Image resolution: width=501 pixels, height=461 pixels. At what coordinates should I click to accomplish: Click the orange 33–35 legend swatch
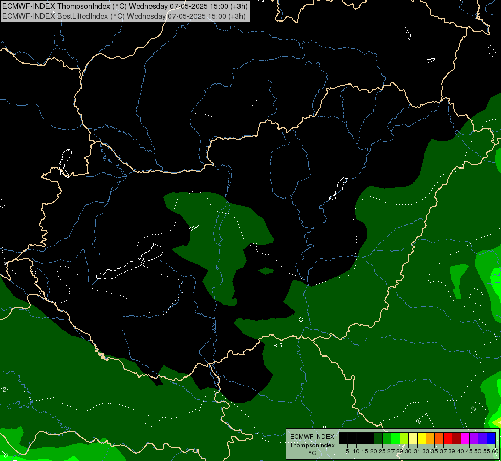(x=430, y=438)
